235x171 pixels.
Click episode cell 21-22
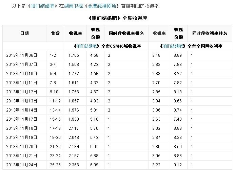[55, 147]
